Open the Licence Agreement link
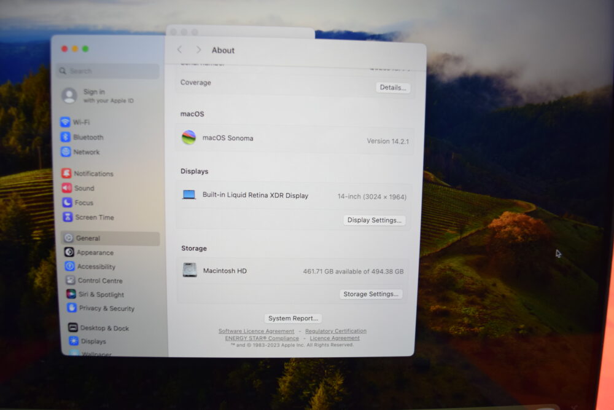The width and height of the screenshot is (614, 410). point(335,338)
